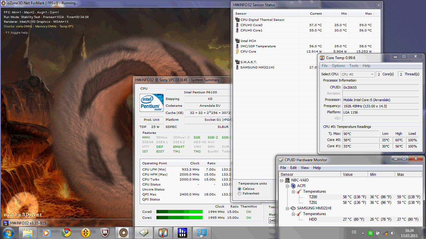Open the Edit menu in Hardware Monitor

[x=293, y=168]
